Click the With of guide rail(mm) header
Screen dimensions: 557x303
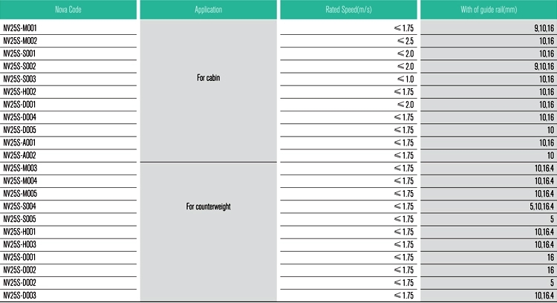(488, 10)
